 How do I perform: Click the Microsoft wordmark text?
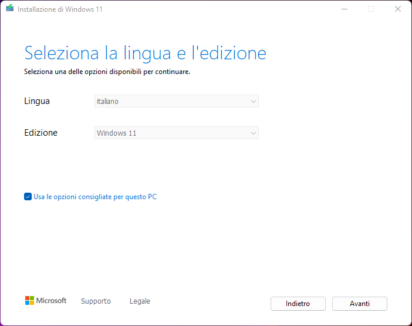(52, 301)
